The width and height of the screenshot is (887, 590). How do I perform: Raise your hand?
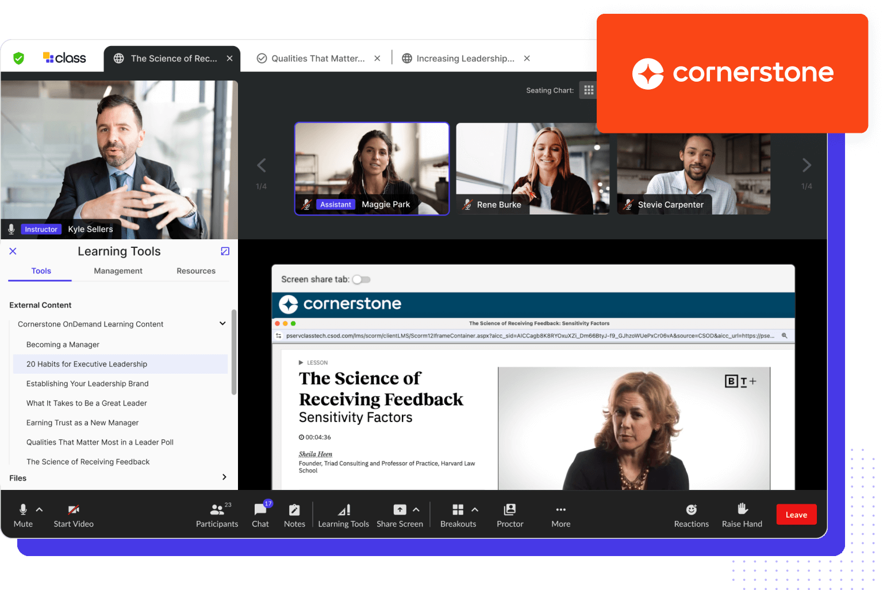coord(742,515)
